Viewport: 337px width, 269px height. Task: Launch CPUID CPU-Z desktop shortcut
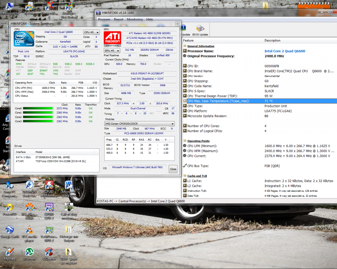click(49, 212)
